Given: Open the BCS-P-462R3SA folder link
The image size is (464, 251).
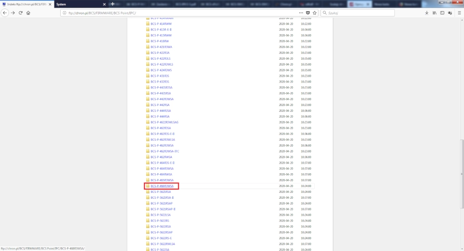Looking at the screenshot, I should click(161, 128).
